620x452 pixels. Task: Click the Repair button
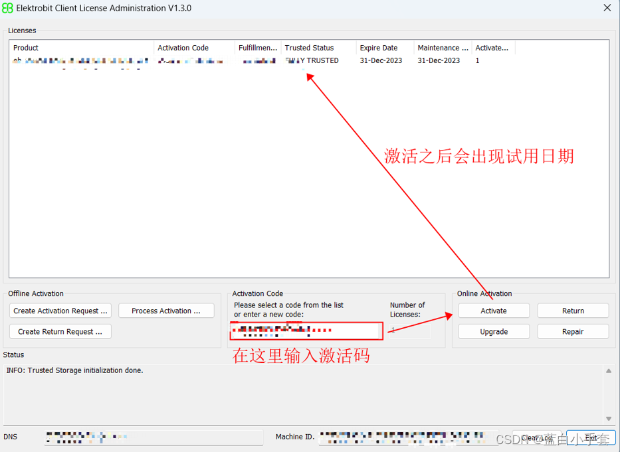(573, 331)
